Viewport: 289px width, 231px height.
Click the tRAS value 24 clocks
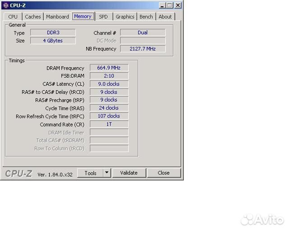tap(109, 108)
